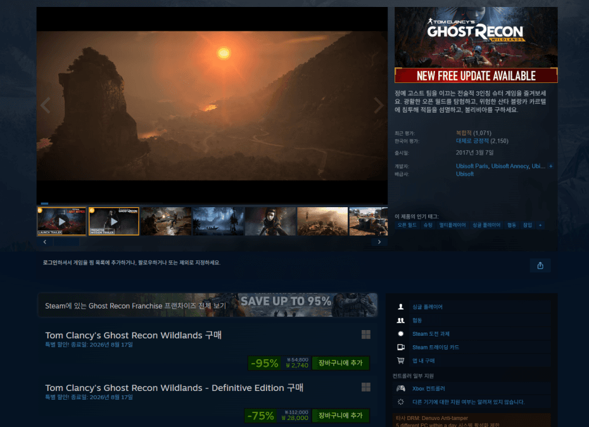The height and width of the screenshot is (427, 589).
Task: Click the video progress bar
Action: (x=212, y=203)
